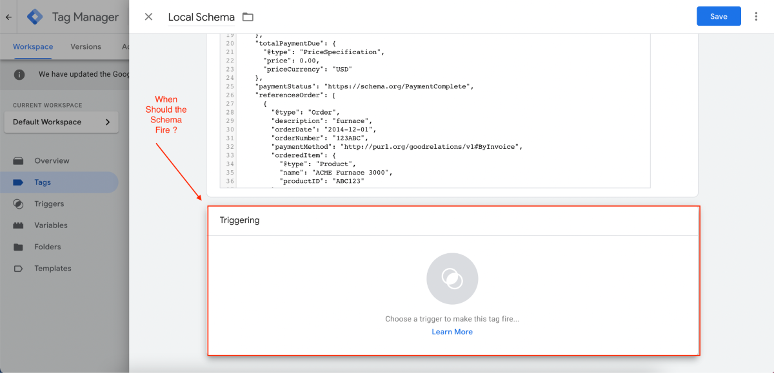Switch to the Workspace tab
The height and width of the screenshot is (373, 774).
[x=33, y=46]
